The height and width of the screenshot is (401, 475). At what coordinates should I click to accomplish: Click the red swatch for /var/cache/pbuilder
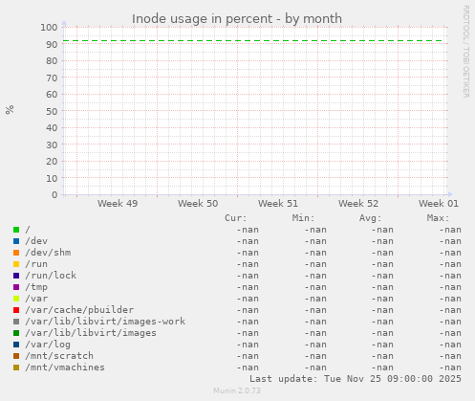pos(16,310)
